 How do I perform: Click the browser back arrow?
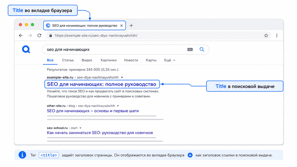[x=21, y=35]
